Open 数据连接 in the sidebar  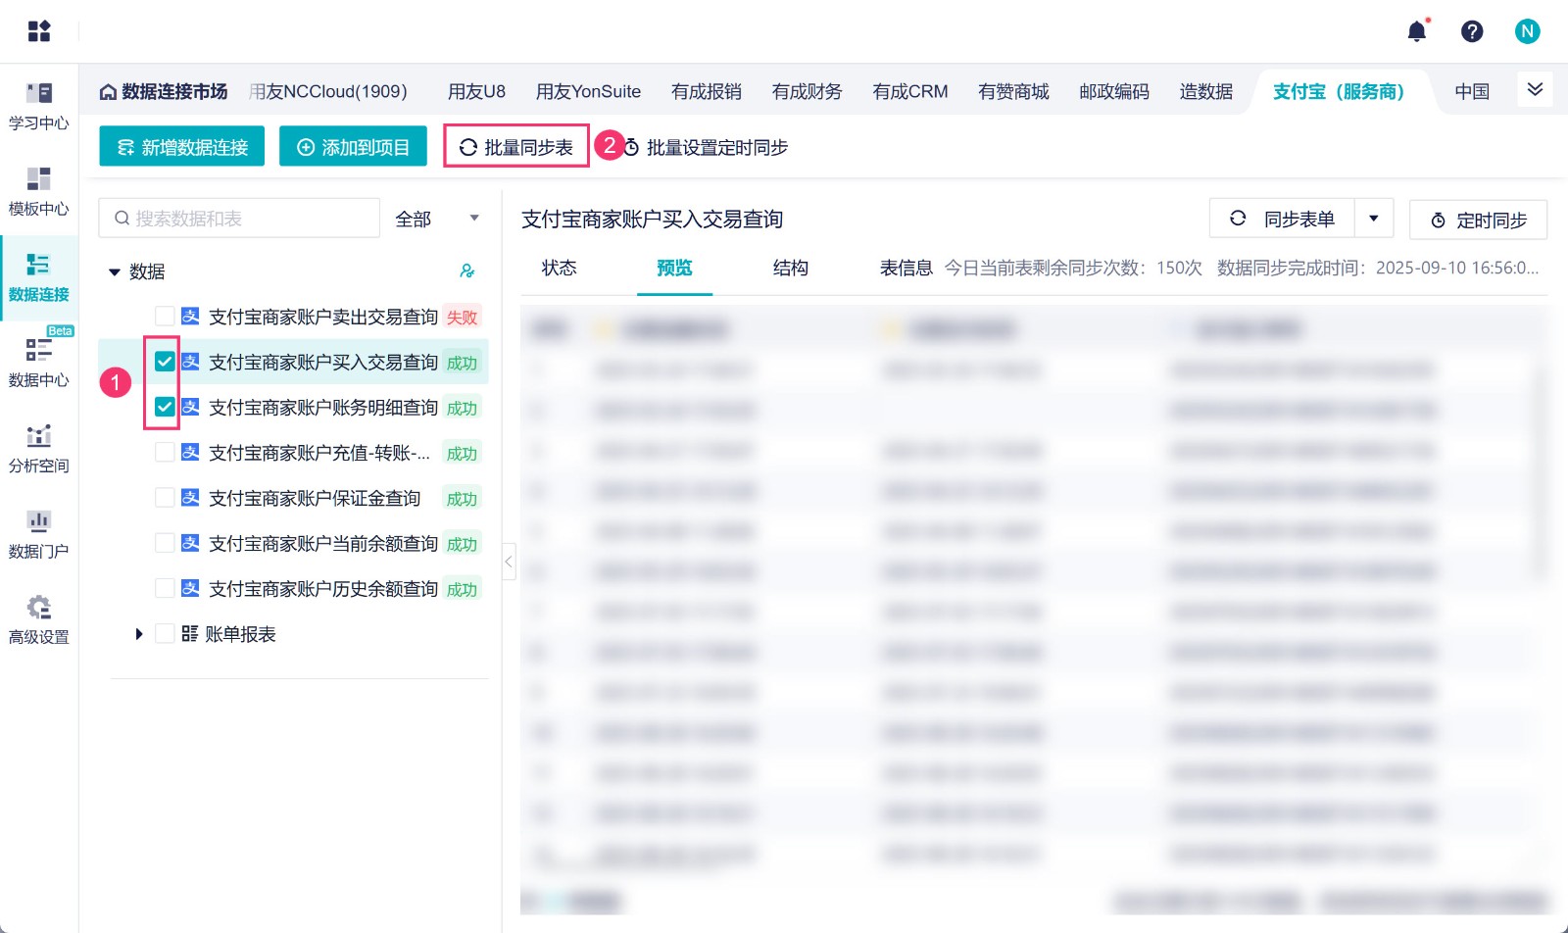(x=39, y=277)
